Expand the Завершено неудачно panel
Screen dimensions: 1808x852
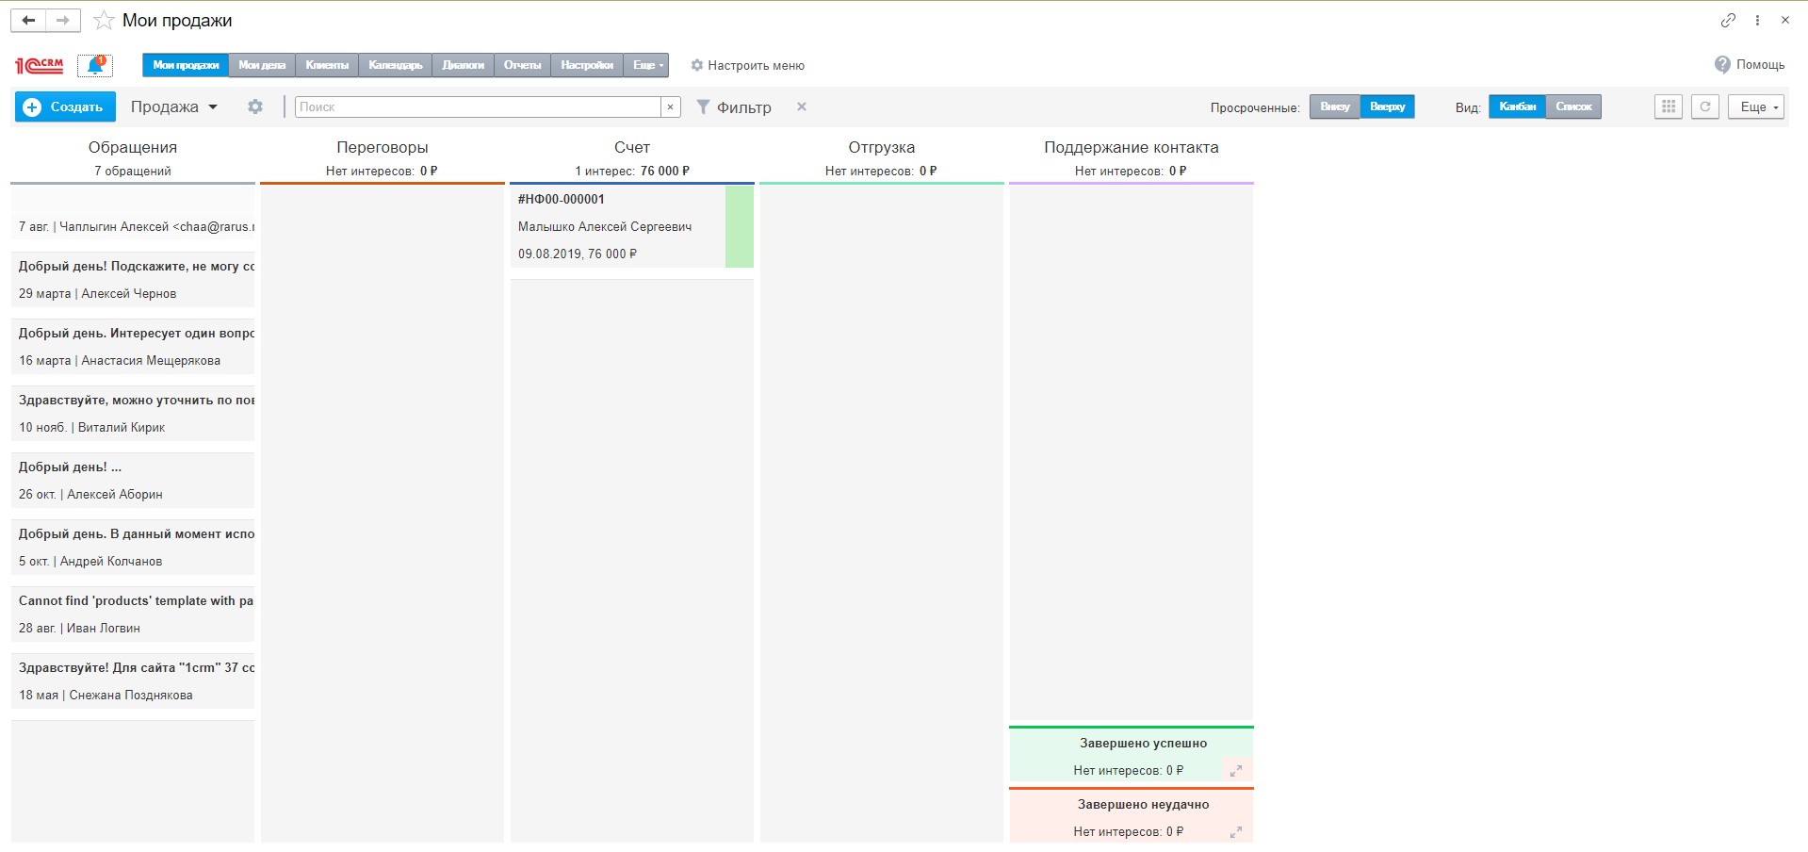[1235, 832]
